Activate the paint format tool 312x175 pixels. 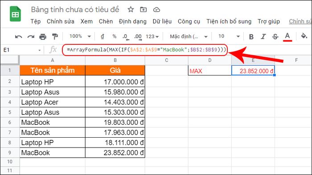[55, 36]
